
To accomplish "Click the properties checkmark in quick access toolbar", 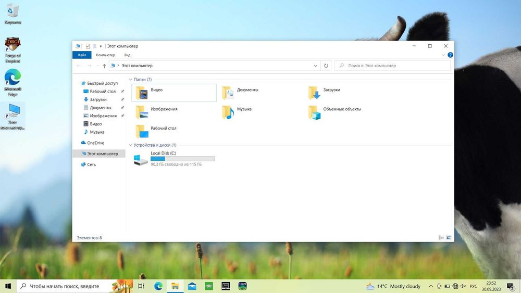I will (88, 46).
